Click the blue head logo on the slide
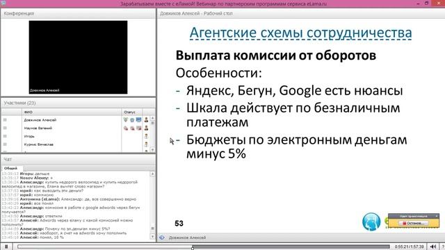Image resolution: width=445 pixels, height=250 pixels. 371,222
